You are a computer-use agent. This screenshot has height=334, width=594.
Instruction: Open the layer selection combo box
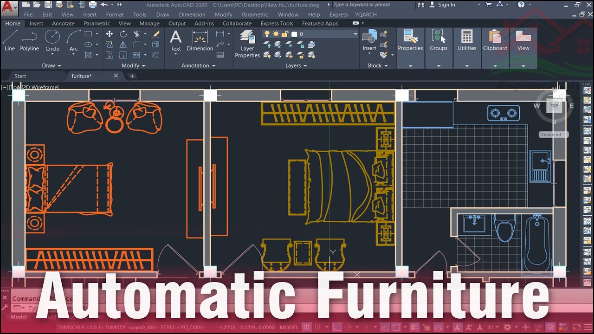310,34
